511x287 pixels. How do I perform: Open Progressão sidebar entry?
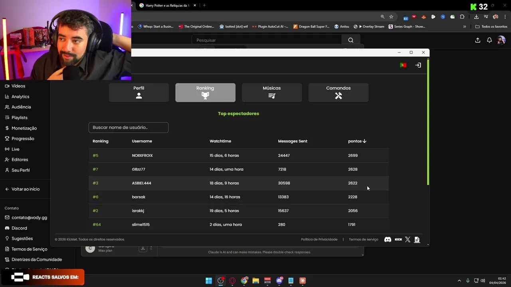[23, 139]
